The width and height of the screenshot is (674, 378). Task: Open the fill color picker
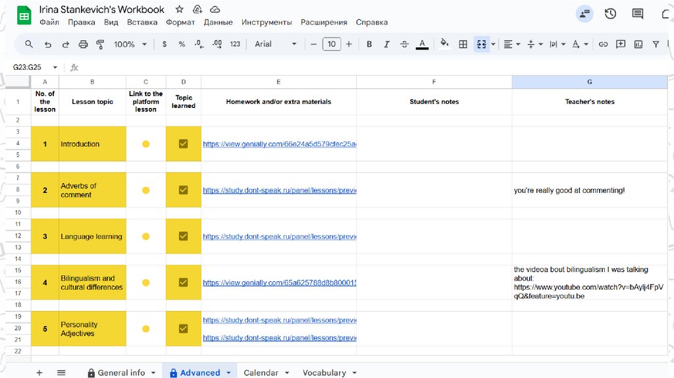(444, 44)
